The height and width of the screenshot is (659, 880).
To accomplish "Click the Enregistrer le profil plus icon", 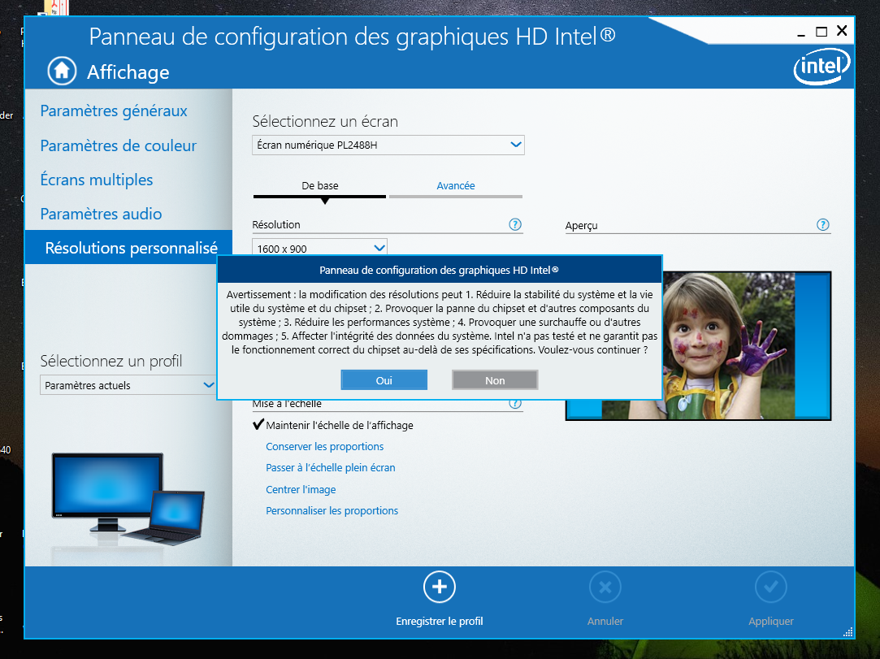I will click(439, 587).
